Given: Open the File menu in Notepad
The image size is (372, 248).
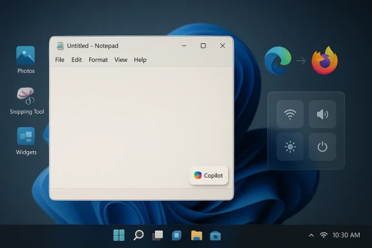Looking at the screenshot, I should (59, 60).
